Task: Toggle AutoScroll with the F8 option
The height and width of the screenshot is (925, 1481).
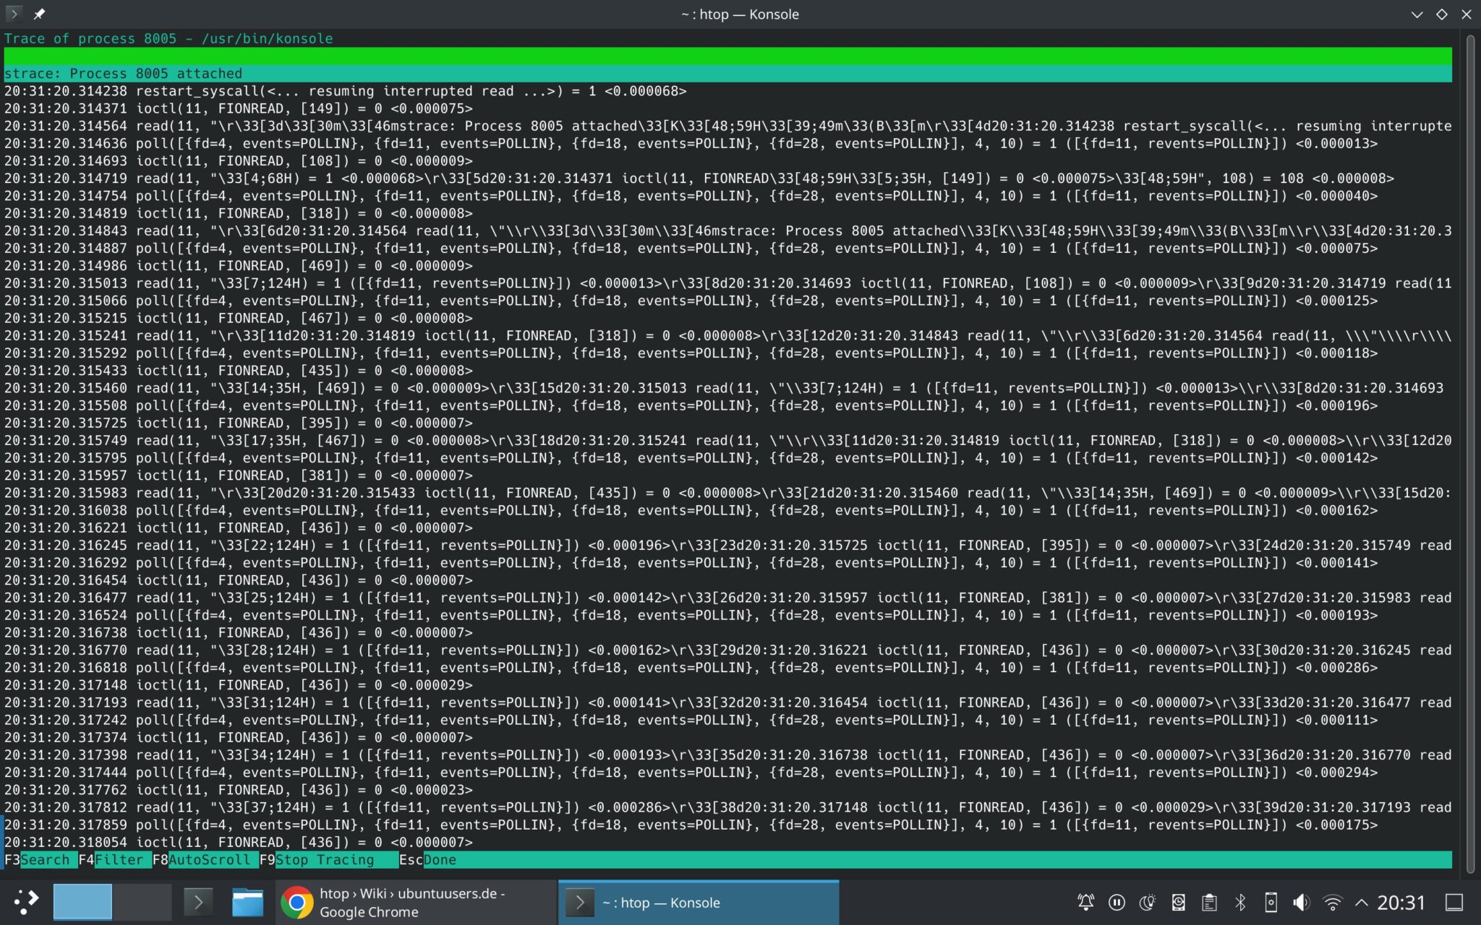Action: (202, 860)
